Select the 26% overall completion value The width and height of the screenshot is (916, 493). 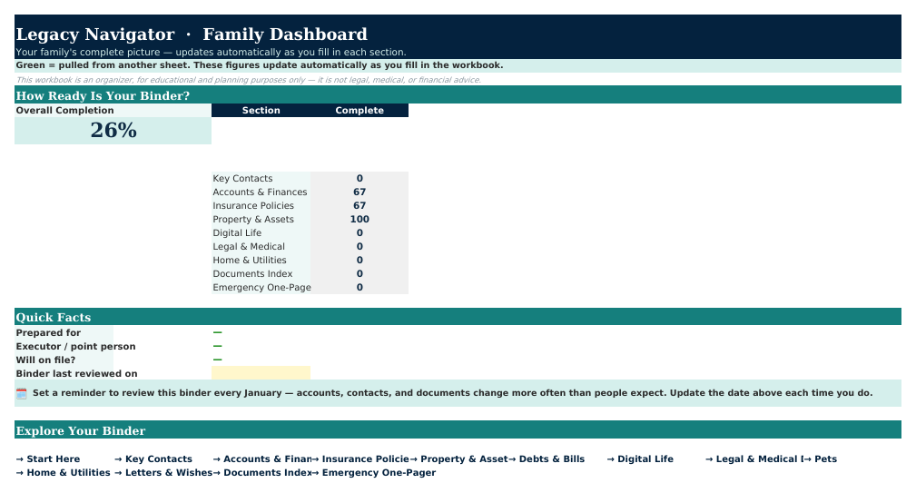[x=113, y=130]
